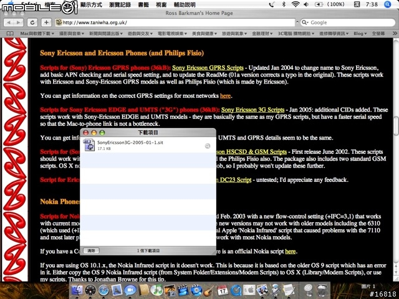Open Address Book from the Dock
399x299 pixels.
pyautogui.click(x=143, y=290)
